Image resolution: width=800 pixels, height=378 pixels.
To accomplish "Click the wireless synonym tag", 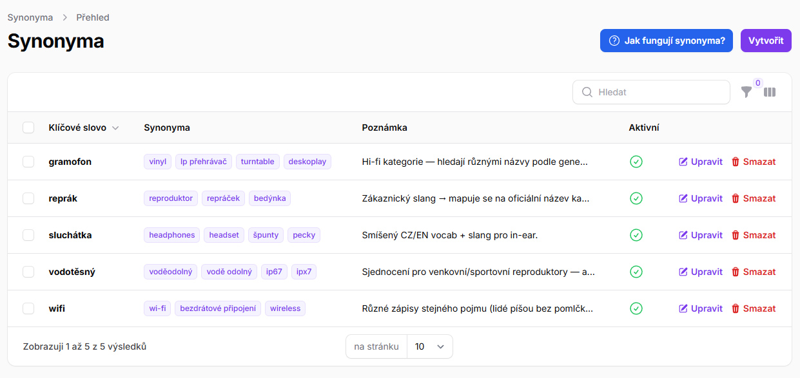I will (286, 308).
